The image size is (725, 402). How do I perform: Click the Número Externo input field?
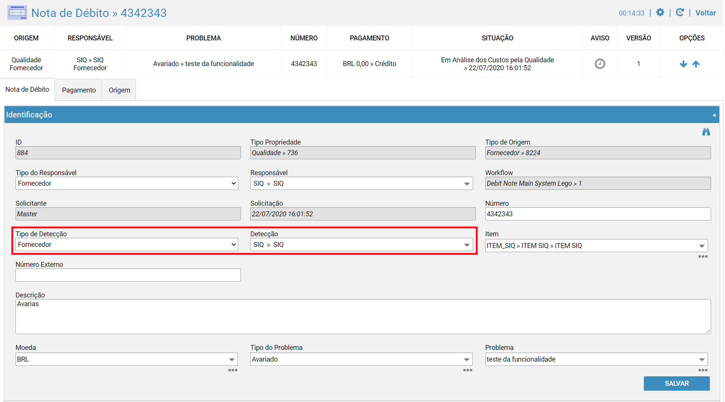pyautogui.click(x=128, y=275)
